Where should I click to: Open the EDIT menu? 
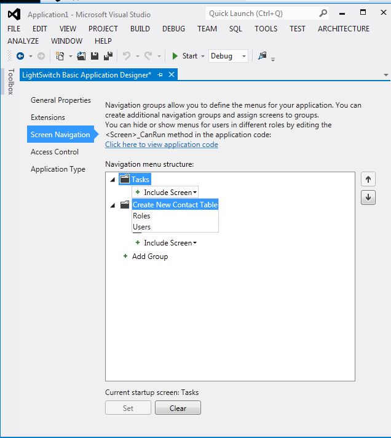39,29
